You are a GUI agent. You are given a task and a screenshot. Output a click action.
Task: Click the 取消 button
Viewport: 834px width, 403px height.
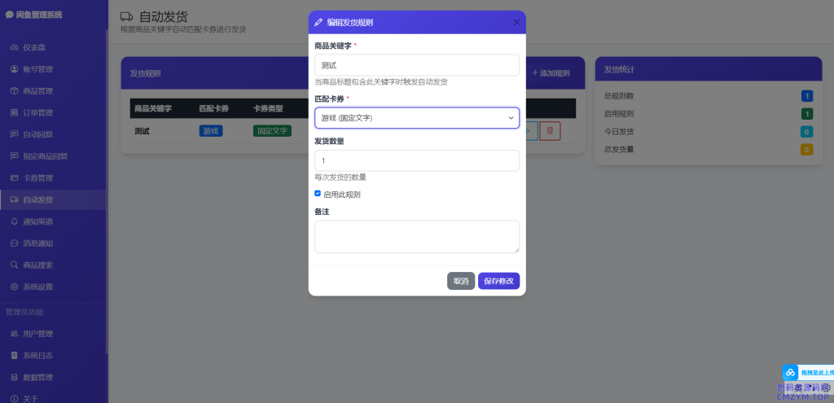(x=460, y=281)
